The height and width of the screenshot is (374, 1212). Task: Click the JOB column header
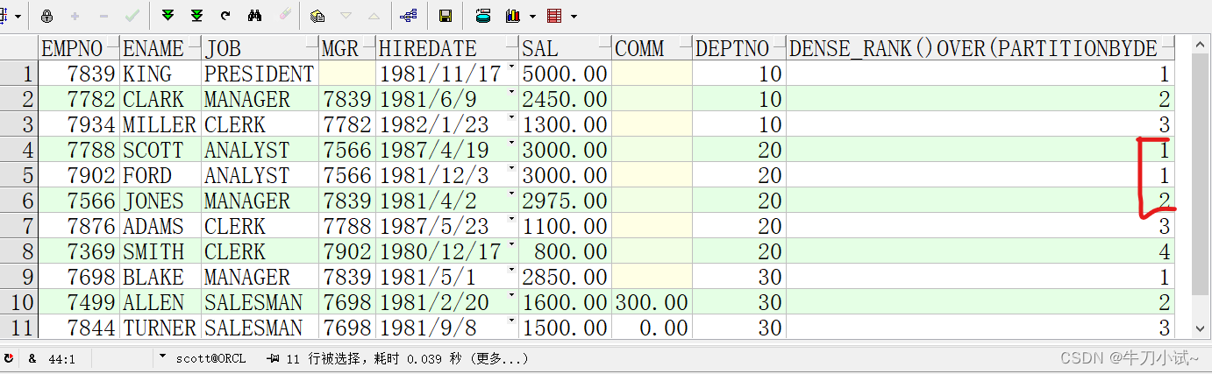tap(260, 48)
